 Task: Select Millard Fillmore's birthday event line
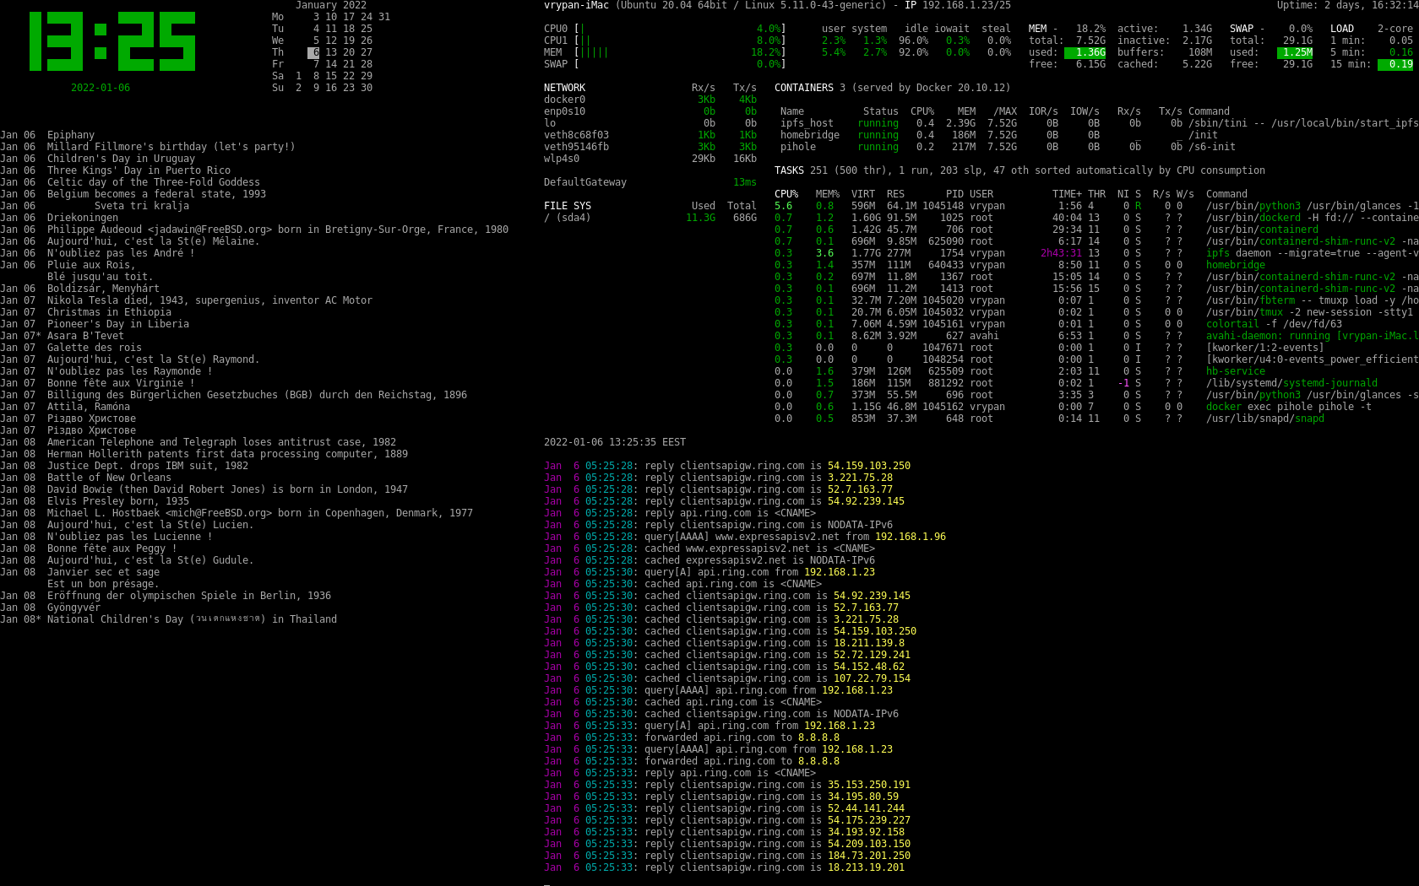point(148,147)
